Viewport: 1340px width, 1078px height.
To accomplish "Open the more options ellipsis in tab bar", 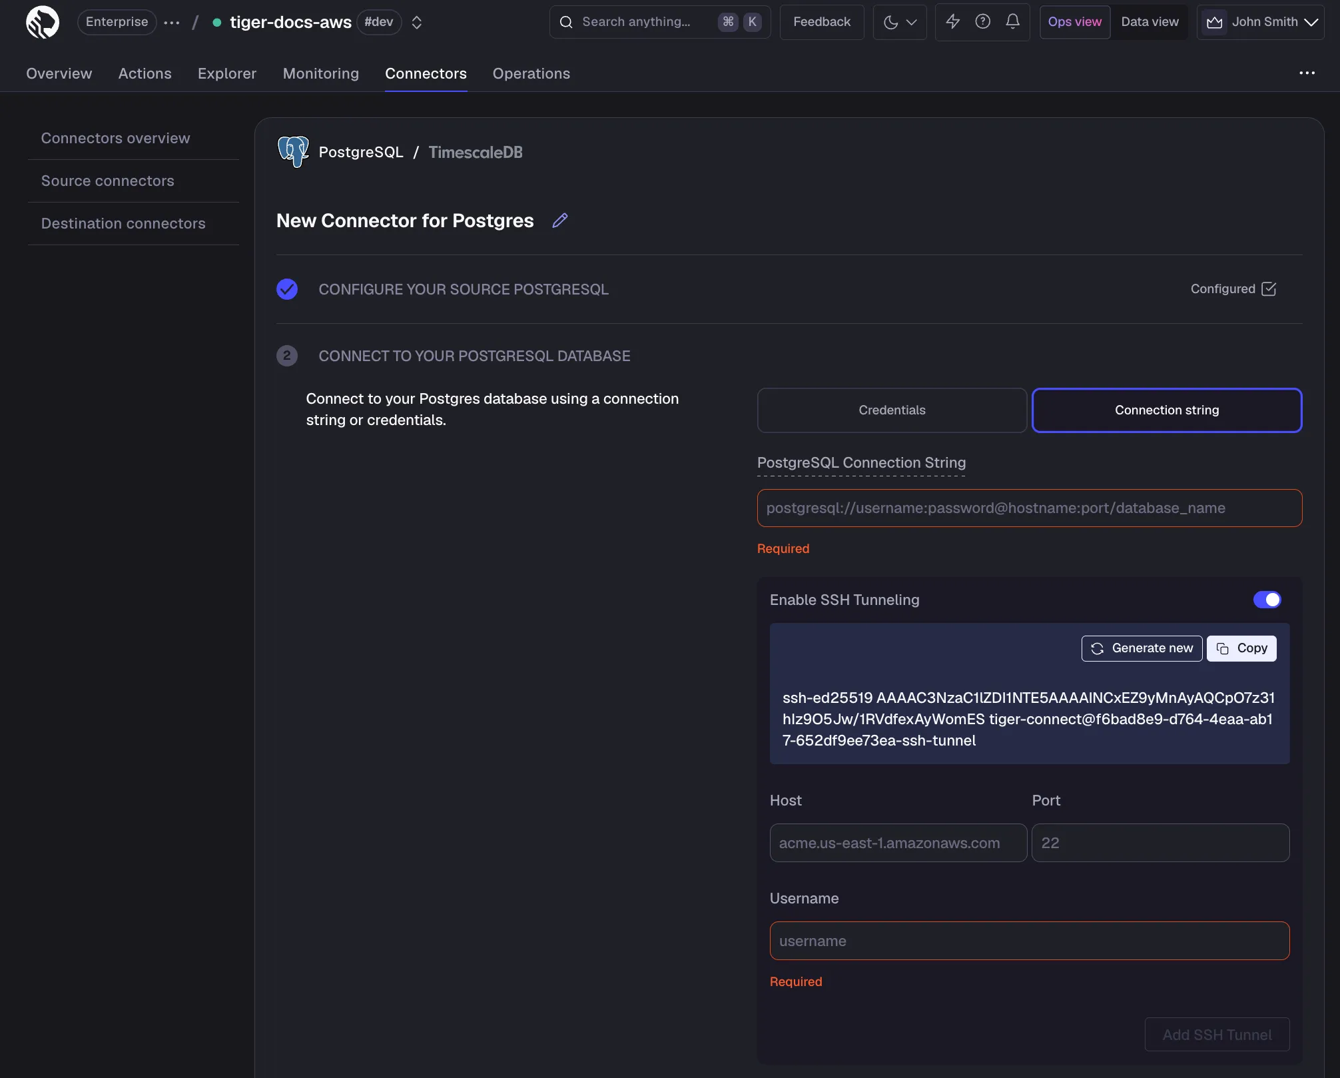I will click(1307, 73).
